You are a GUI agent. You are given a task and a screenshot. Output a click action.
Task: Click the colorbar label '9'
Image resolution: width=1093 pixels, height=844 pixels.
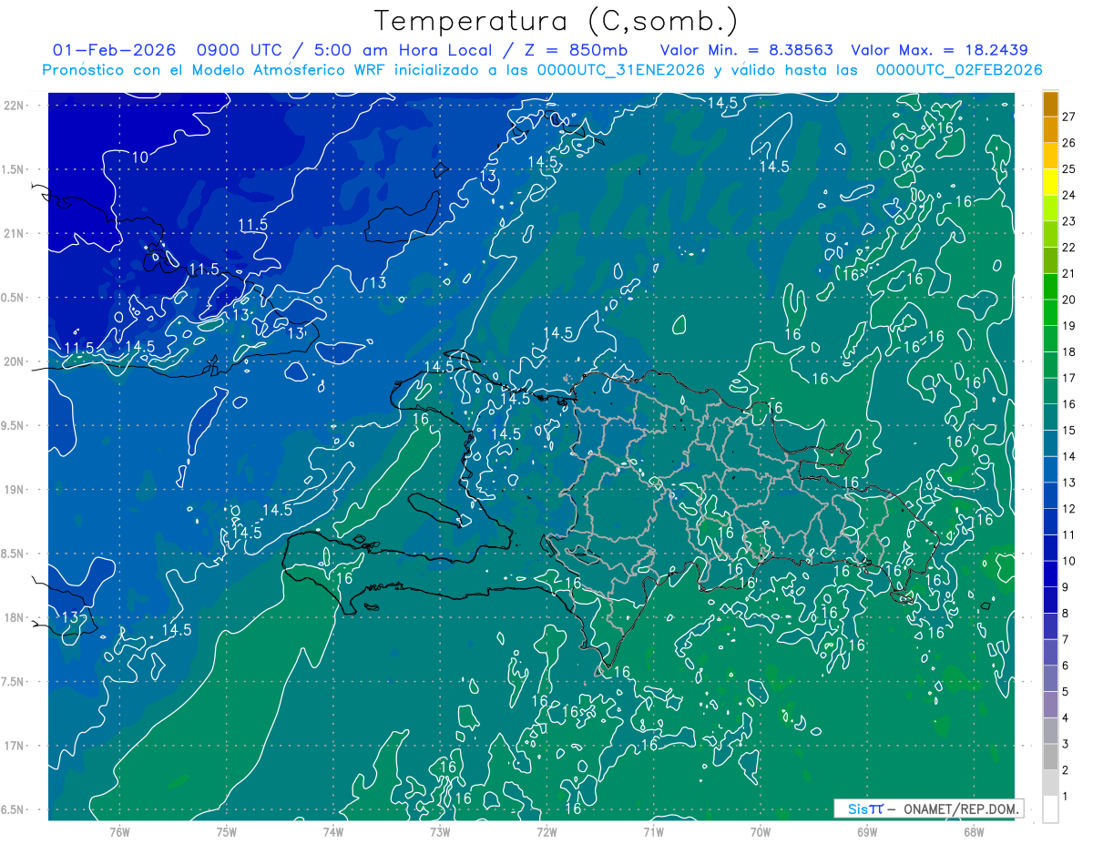pyautogui.click(x=1067, y=587)
